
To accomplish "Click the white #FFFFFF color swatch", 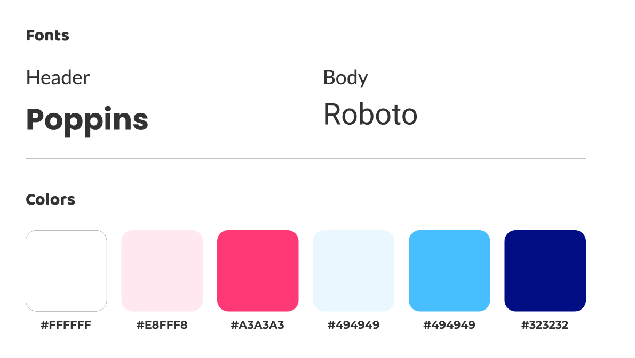I will click(66, 271).
